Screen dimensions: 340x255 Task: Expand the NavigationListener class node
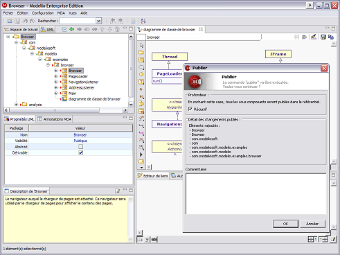56,82
